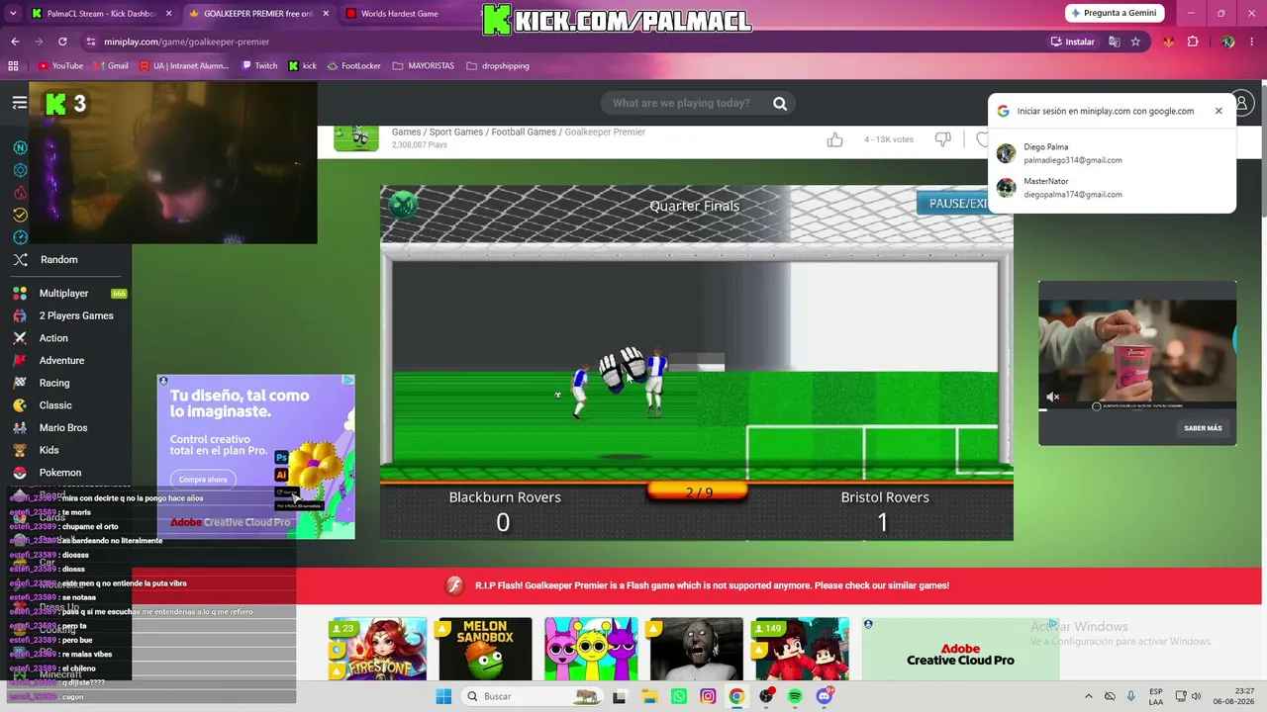
Task: Show hidden system tray icons
Action: pos(1088,696)
